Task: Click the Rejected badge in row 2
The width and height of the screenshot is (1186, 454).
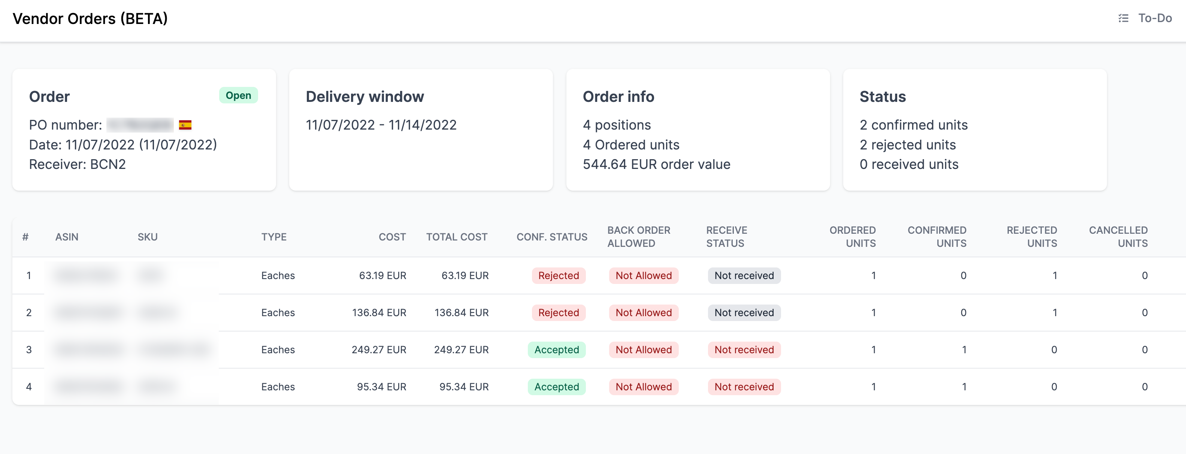Action: point(559,313)
